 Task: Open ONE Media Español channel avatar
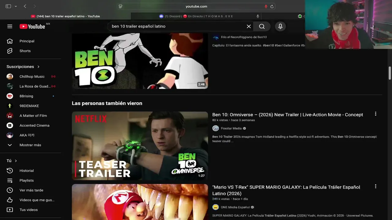point(216,207)
